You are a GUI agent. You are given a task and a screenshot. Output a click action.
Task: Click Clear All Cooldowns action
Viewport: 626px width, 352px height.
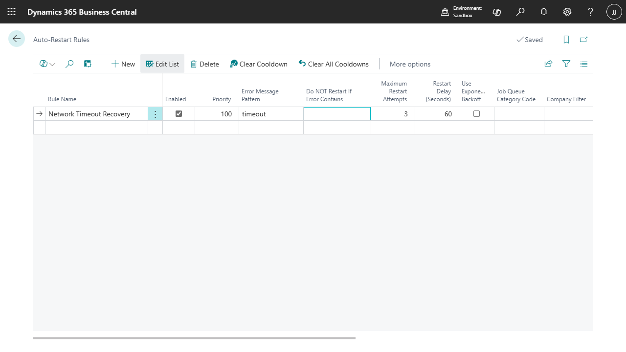334,64
